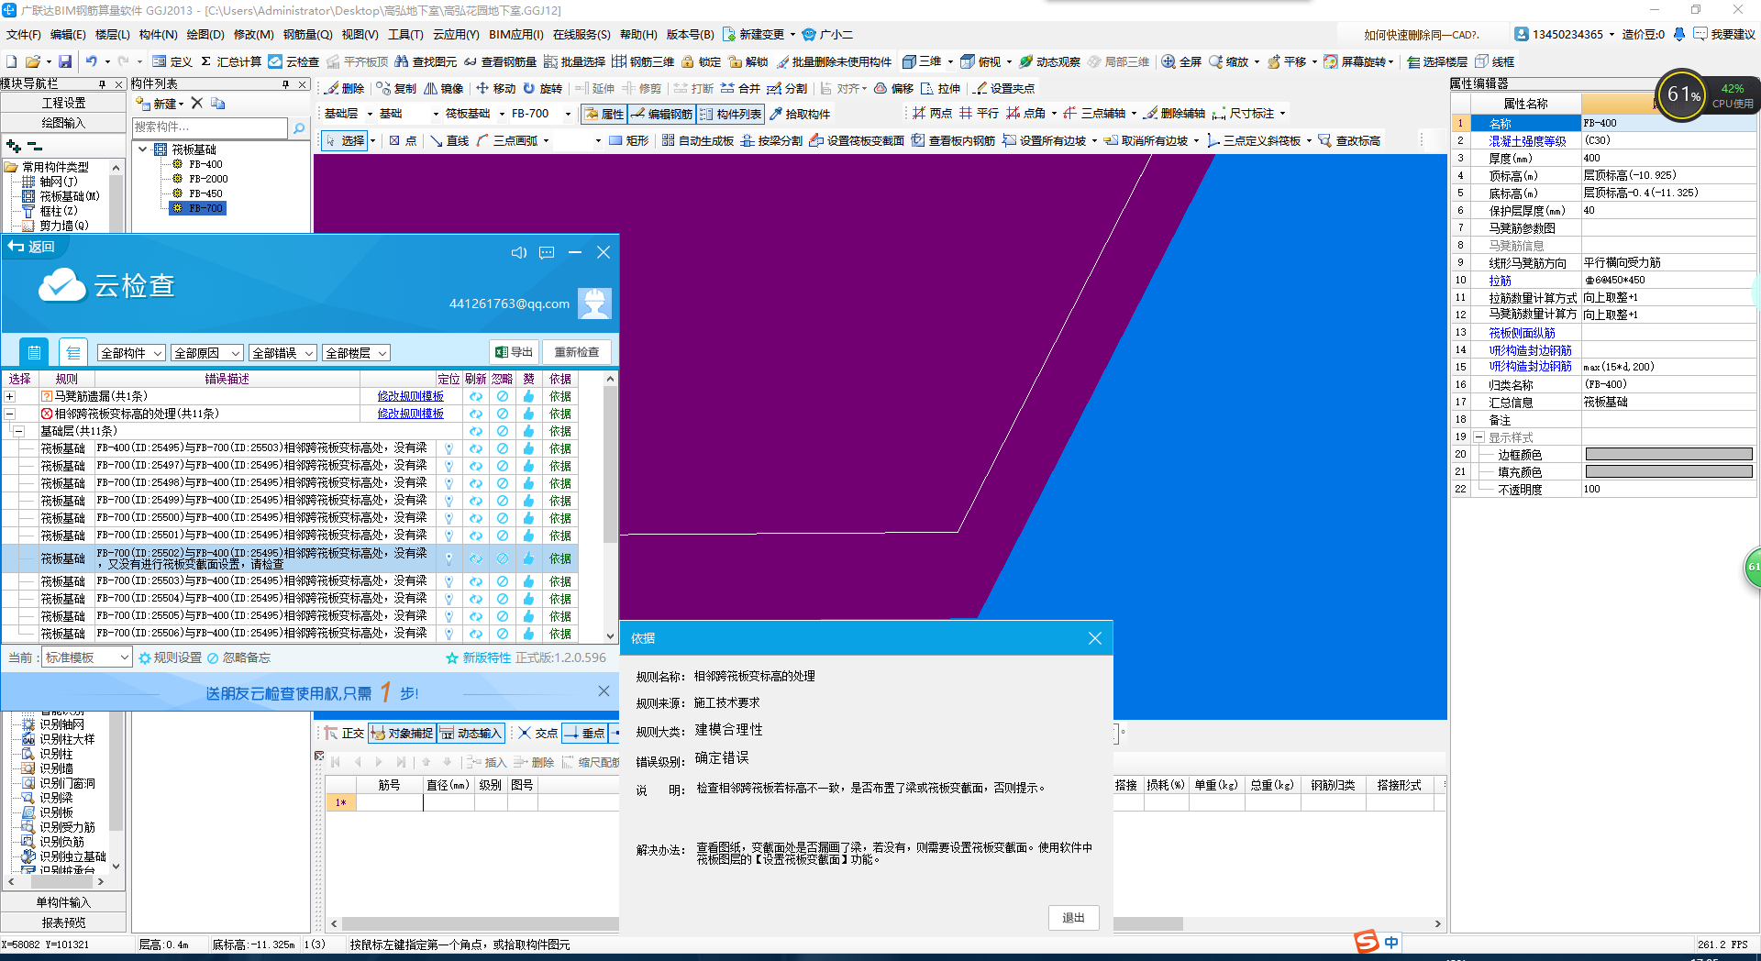Open the 全部楼层 filter dropdown

(357, 353)
